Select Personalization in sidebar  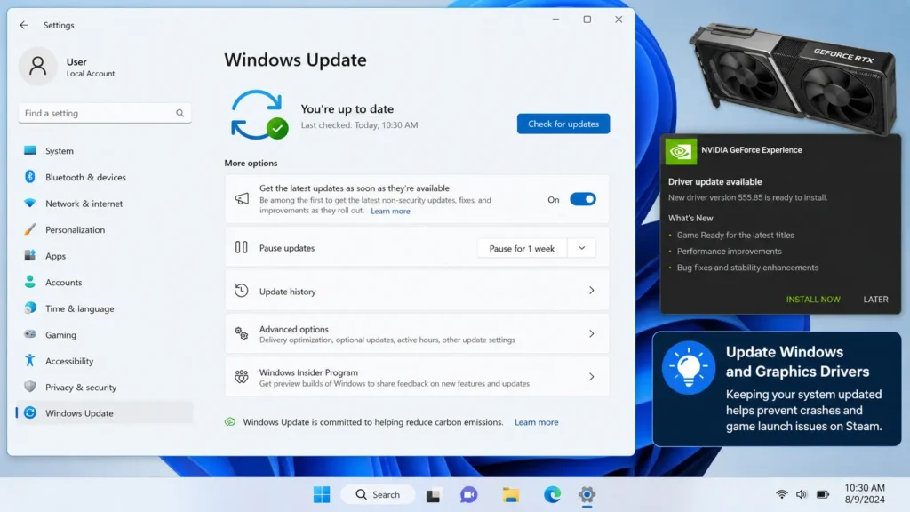tap(105, 229)
